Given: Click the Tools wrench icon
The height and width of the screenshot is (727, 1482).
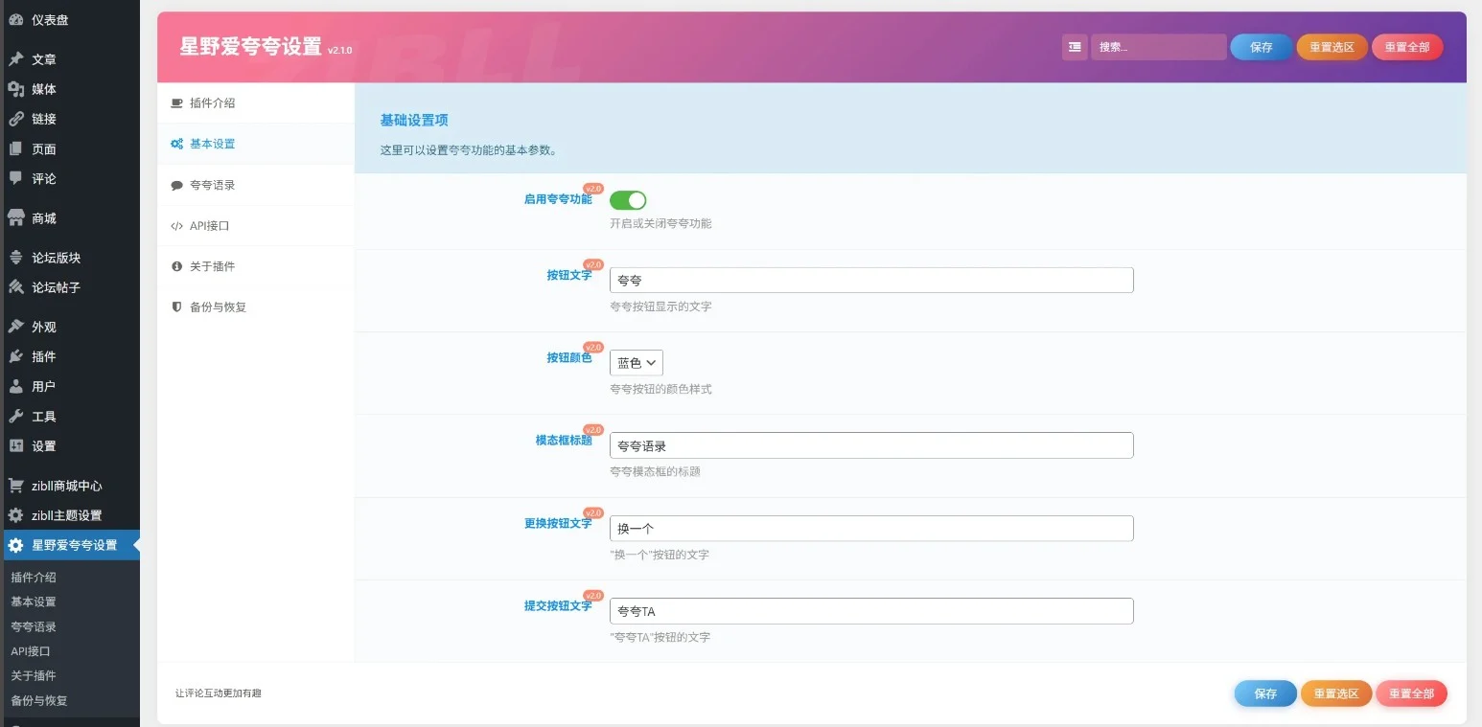Looking at the screenshot, I should tap(16, 417).
